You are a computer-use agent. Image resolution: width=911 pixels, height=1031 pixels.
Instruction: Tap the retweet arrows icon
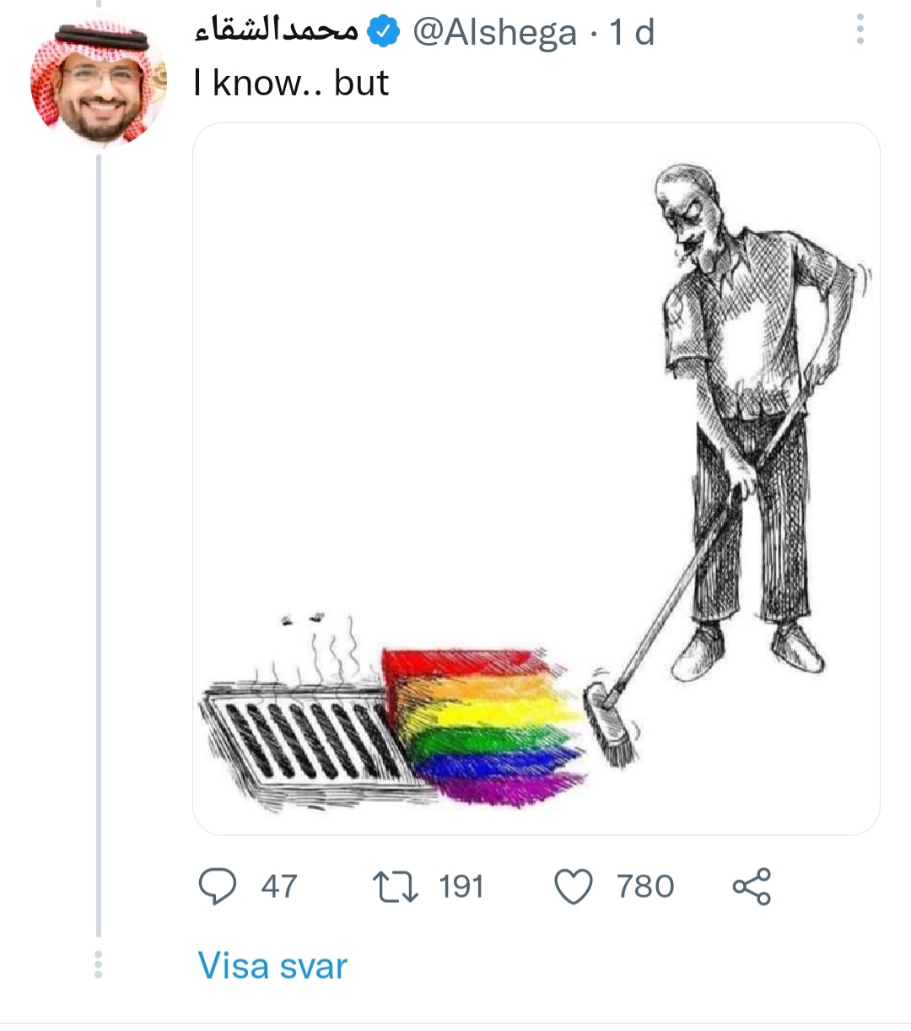(x=395, y=887)
